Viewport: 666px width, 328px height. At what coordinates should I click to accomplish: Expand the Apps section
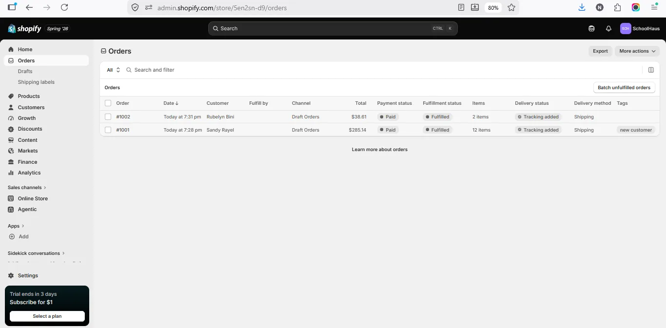point(16,226)
